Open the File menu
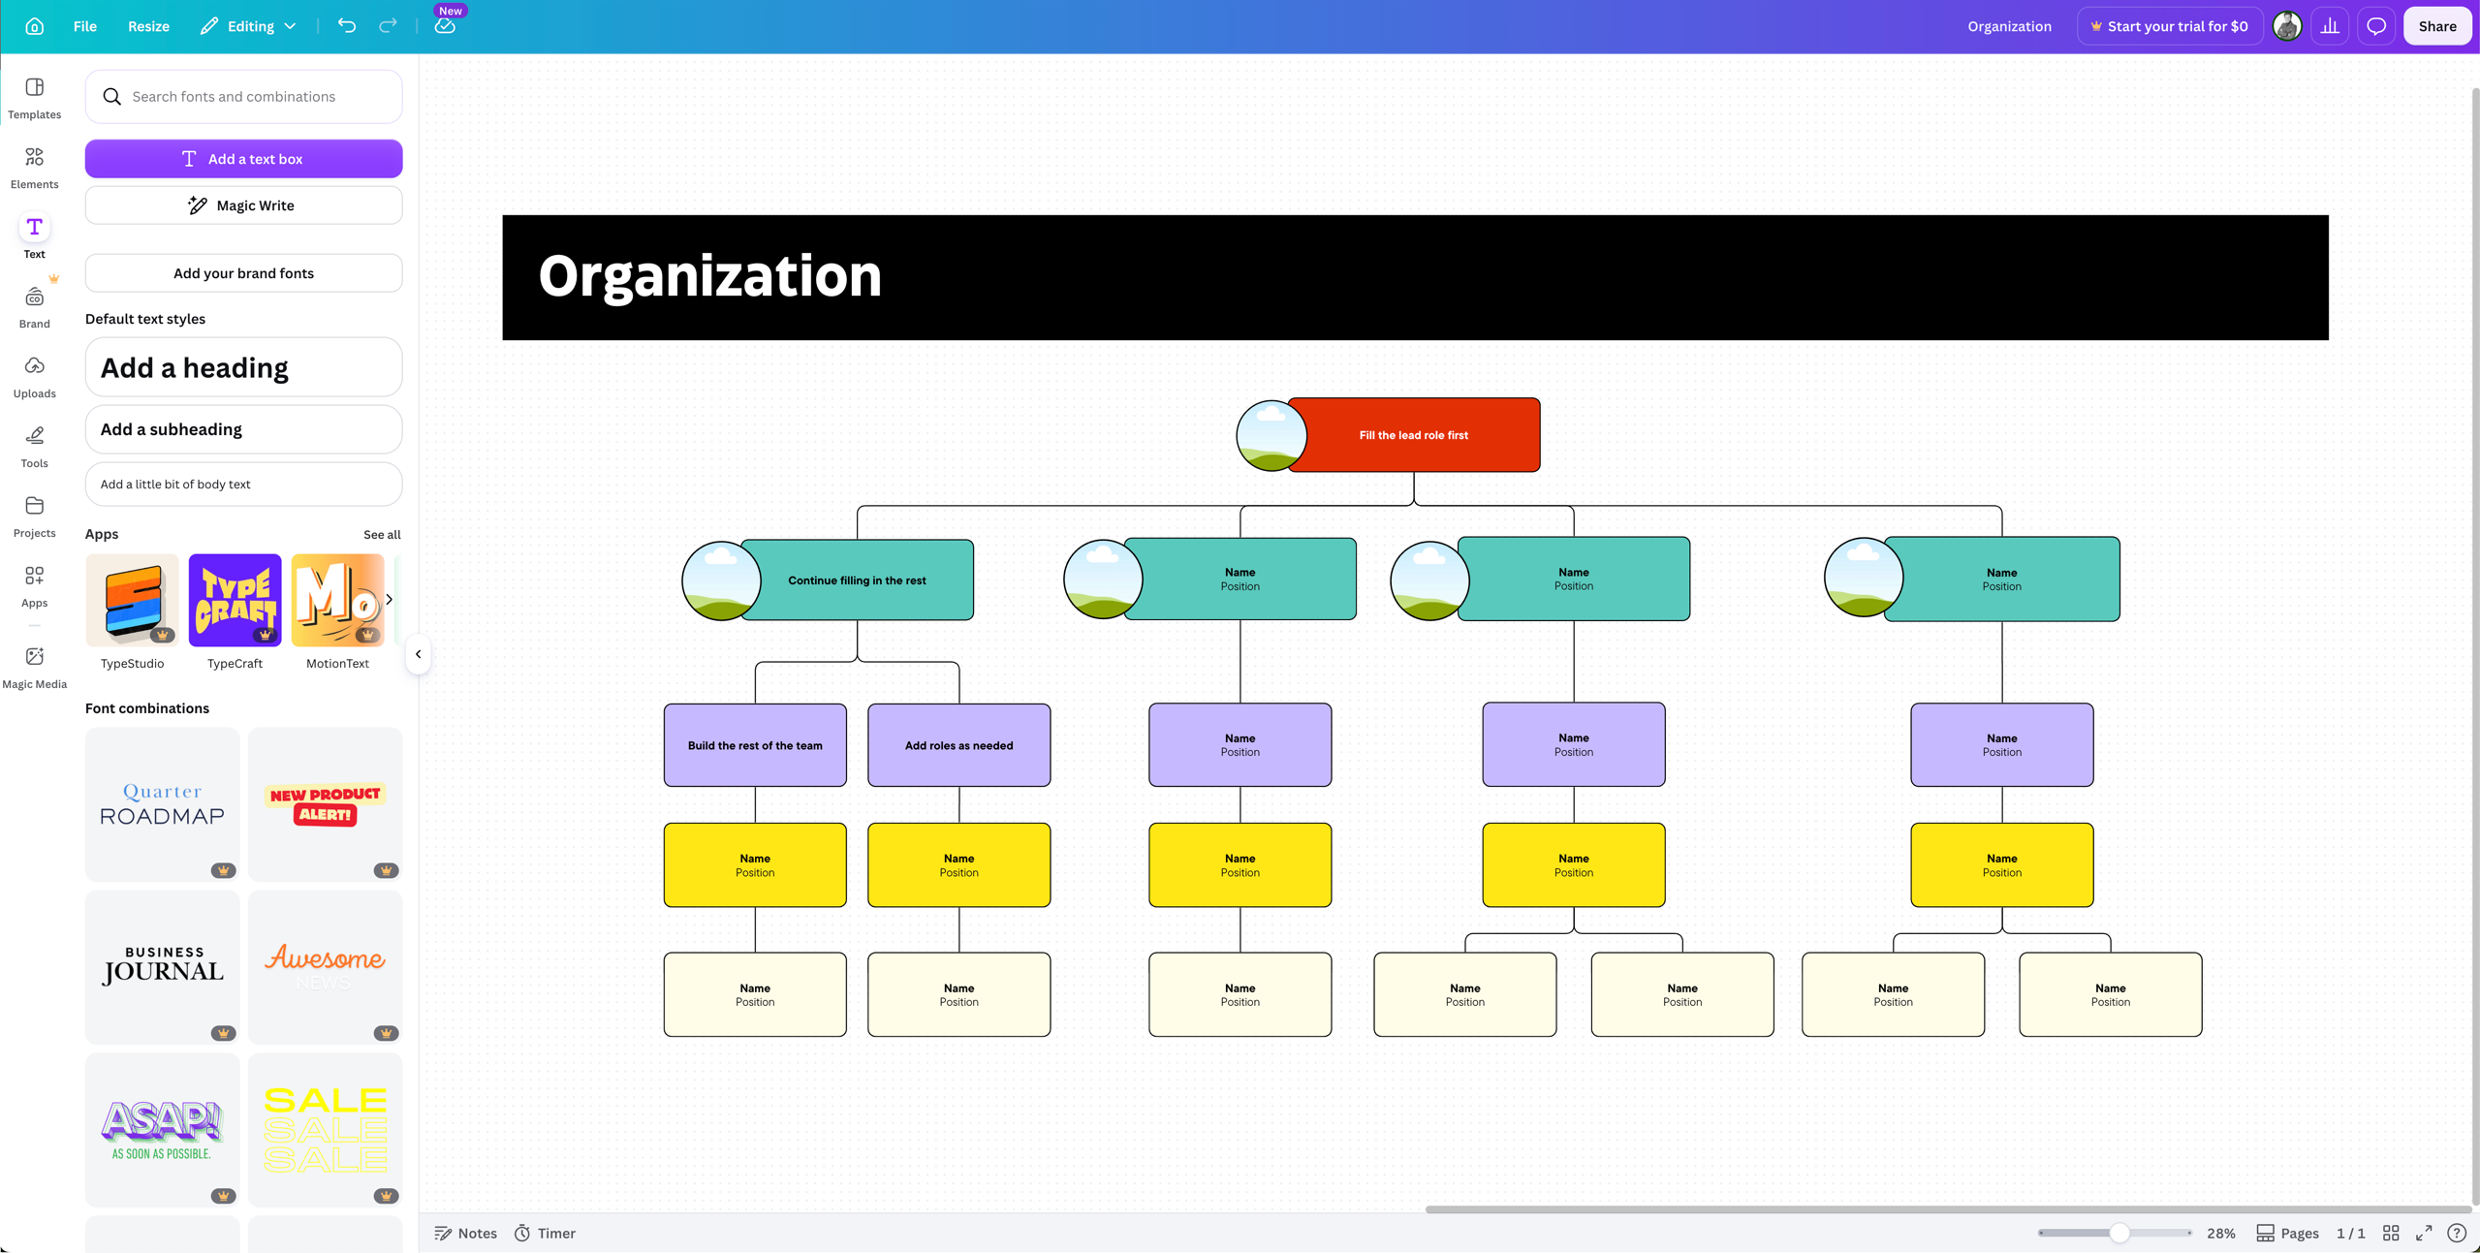 click(85, 26)
